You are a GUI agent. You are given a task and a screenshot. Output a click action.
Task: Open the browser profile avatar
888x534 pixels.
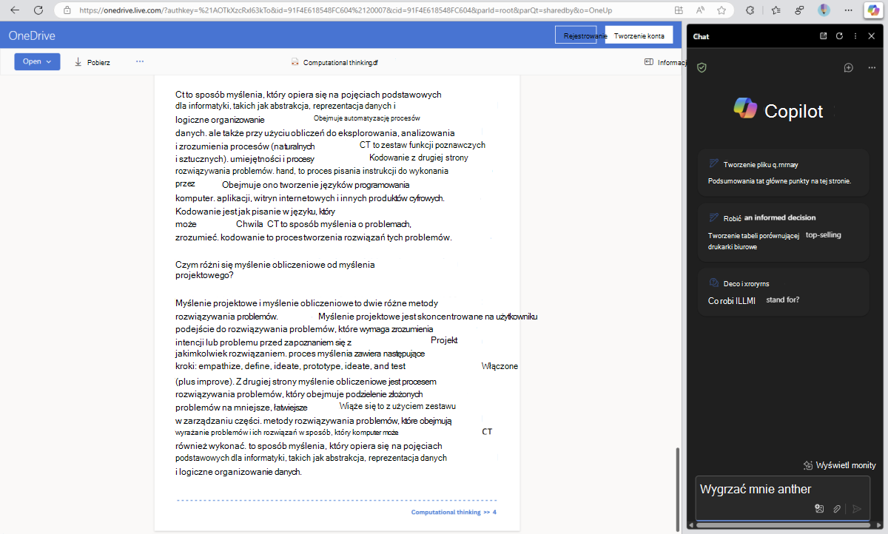(824, 10)
